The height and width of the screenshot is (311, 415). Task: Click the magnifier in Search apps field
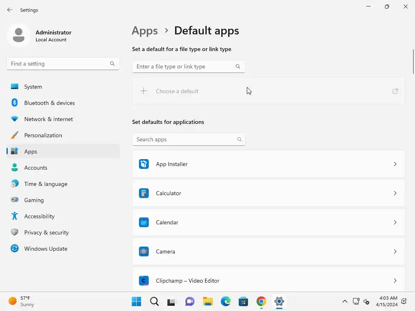tap(239, 139)
